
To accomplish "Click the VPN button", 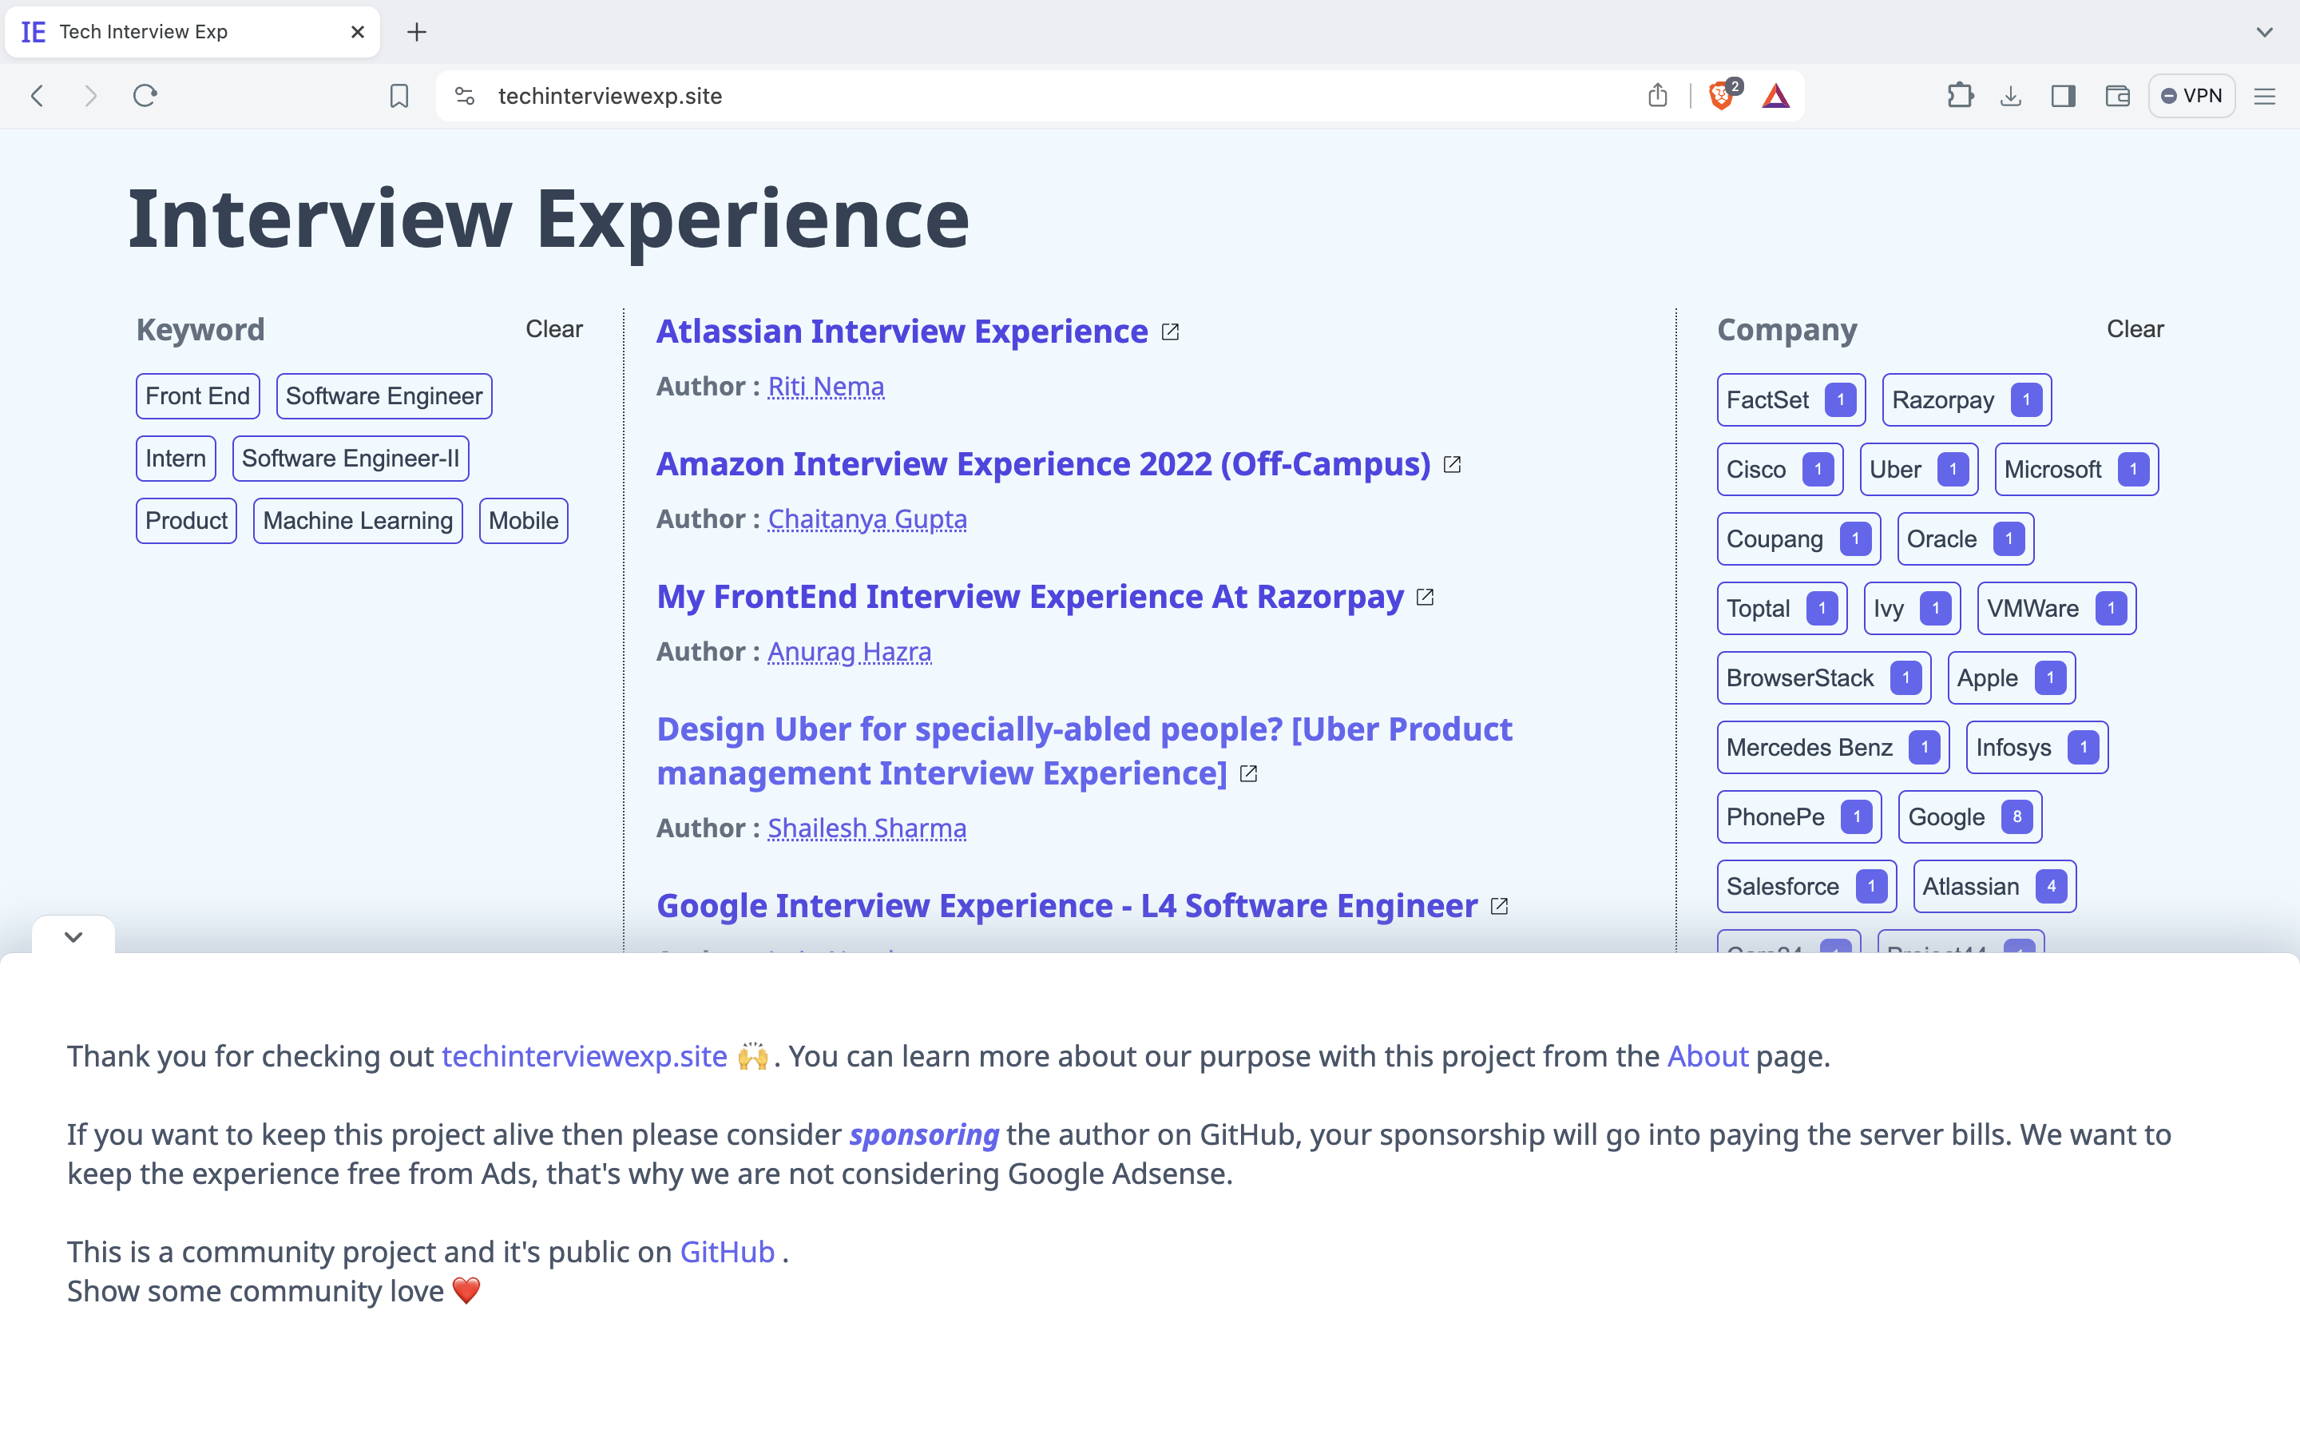I will (x=2191, y=96).
